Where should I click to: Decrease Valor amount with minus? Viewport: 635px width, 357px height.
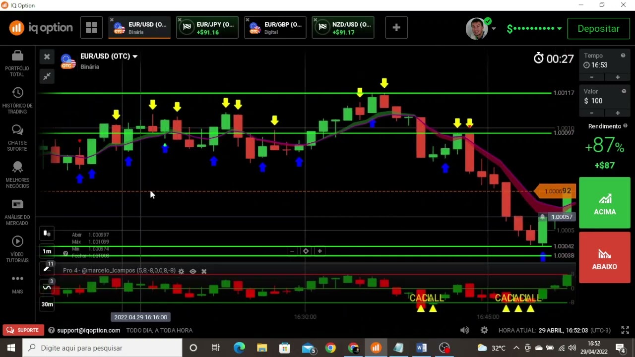[x=592, y=113]
